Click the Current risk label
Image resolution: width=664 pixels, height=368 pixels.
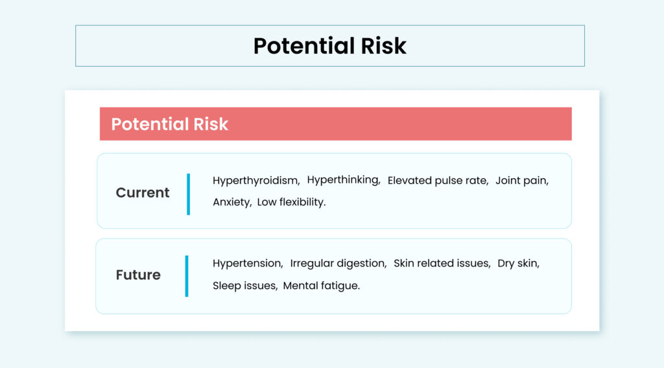click(x=142, y=192)
